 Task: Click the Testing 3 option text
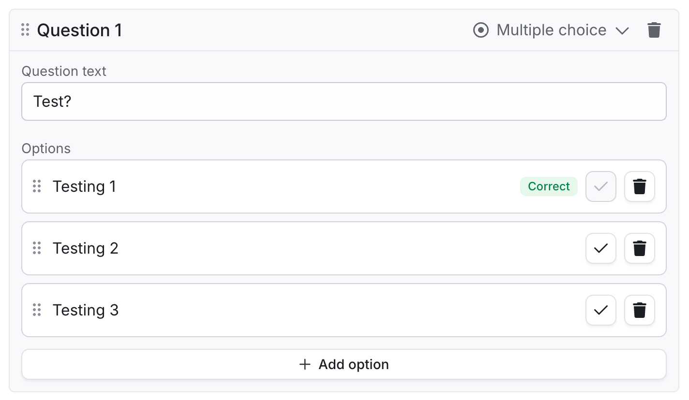pos(86,310)
